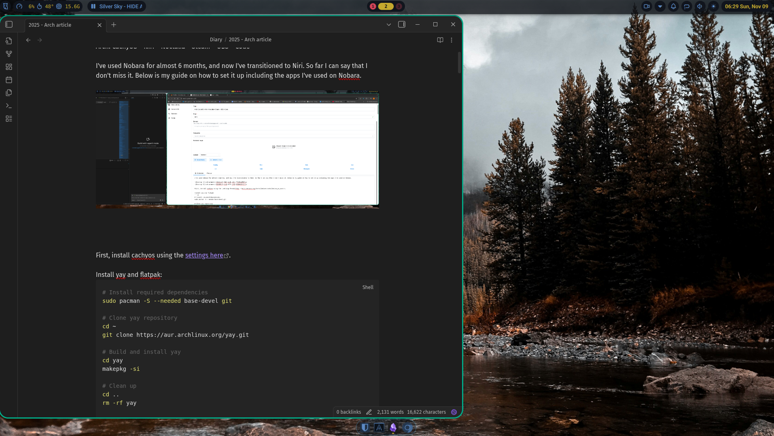
Task: Open the note's more options menu
Action: tap(452, 40)
